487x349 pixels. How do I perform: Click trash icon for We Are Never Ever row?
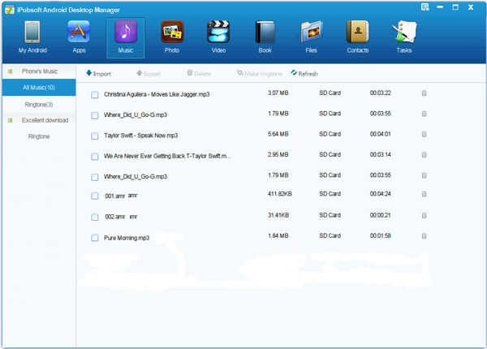pyautogui.click(x=424, y=155)
